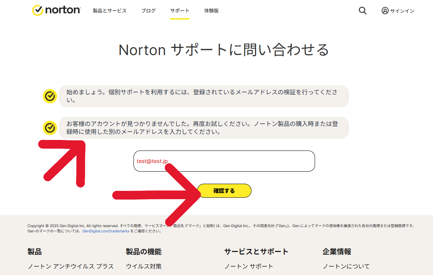Image resolution: width=433 pixels, height=275 pixels.
Task: Click the サインイン link
Action: 402,11
